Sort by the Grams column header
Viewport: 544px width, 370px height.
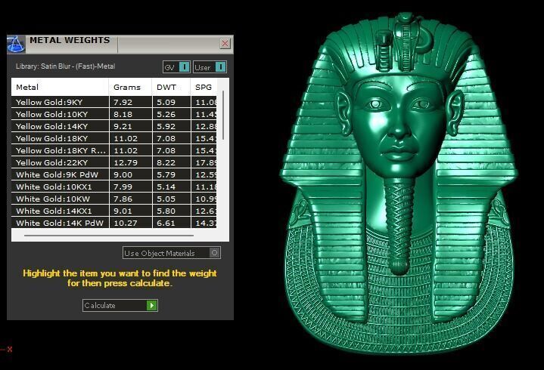[x=130, y=88]
